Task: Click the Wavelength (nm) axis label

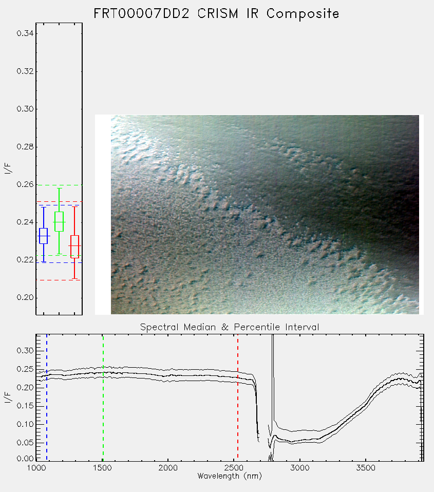Action: pyautogui.click(x=230, y=476)
